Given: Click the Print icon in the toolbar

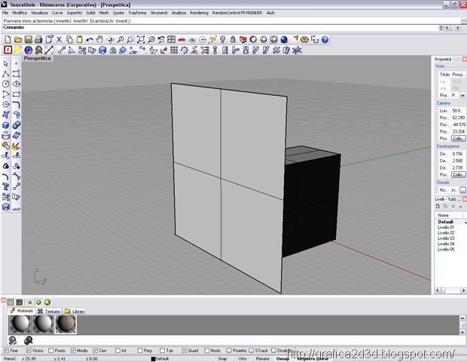Looking at the screenshot, I should 38,39.
